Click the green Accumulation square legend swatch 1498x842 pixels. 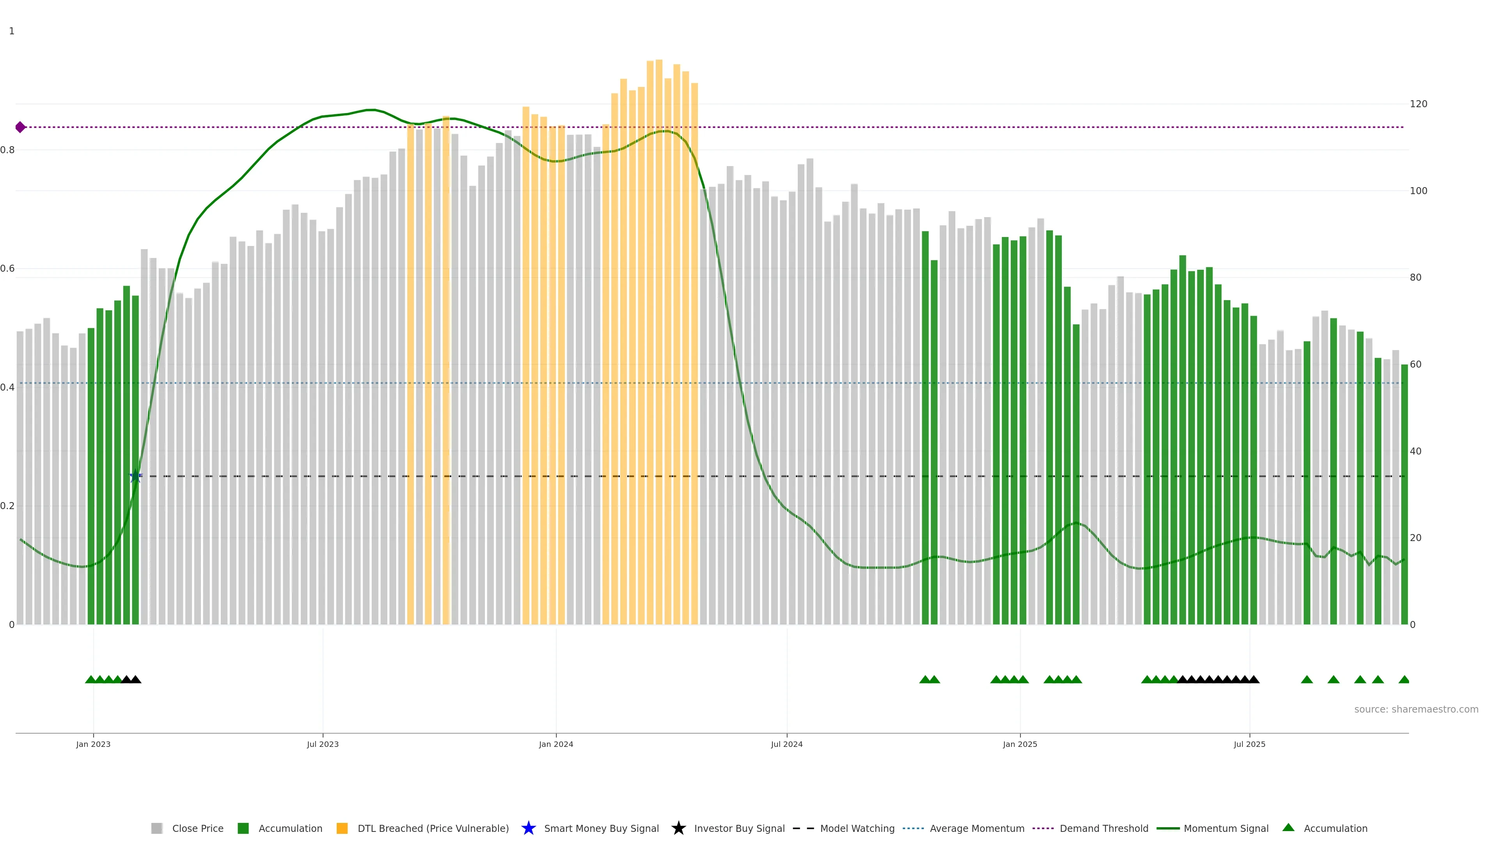[243, 828]
